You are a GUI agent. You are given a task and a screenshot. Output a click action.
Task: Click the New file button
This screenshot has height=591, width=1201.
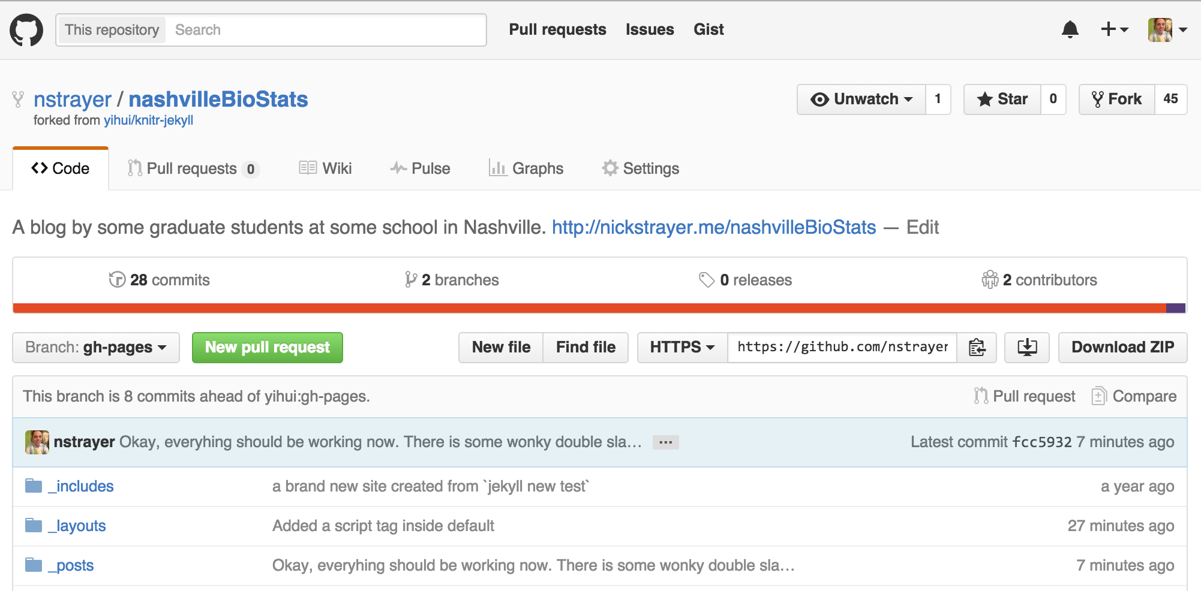coord(501,348)
